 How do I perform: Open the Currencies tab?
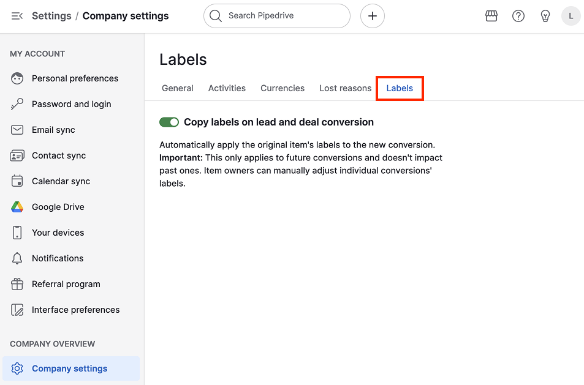pos(282,88)
